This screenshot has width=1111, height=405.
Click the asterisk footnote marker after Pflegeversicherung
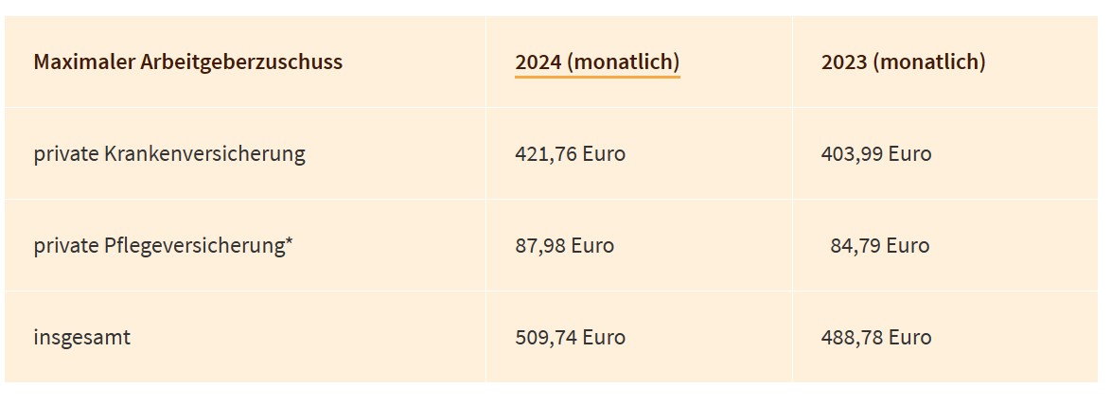pos(289,242)
